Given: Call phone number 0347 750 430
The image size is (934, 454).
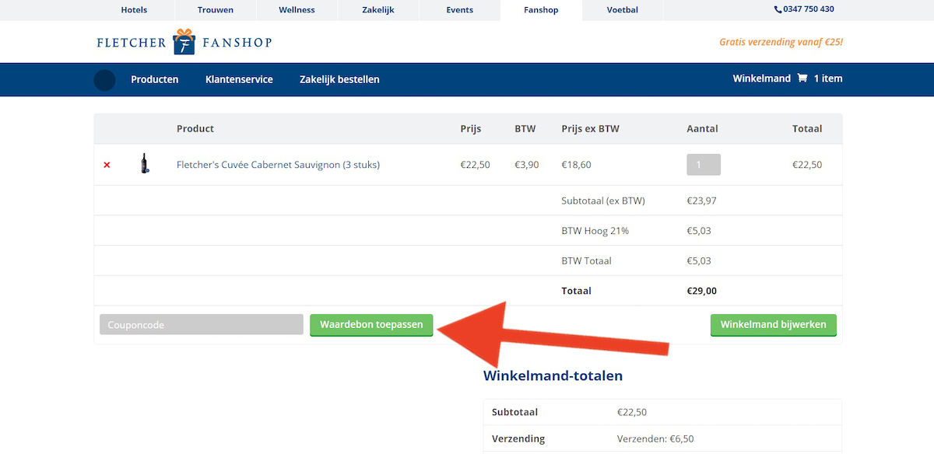Looking at the screenshot, I should coord(809,9).
